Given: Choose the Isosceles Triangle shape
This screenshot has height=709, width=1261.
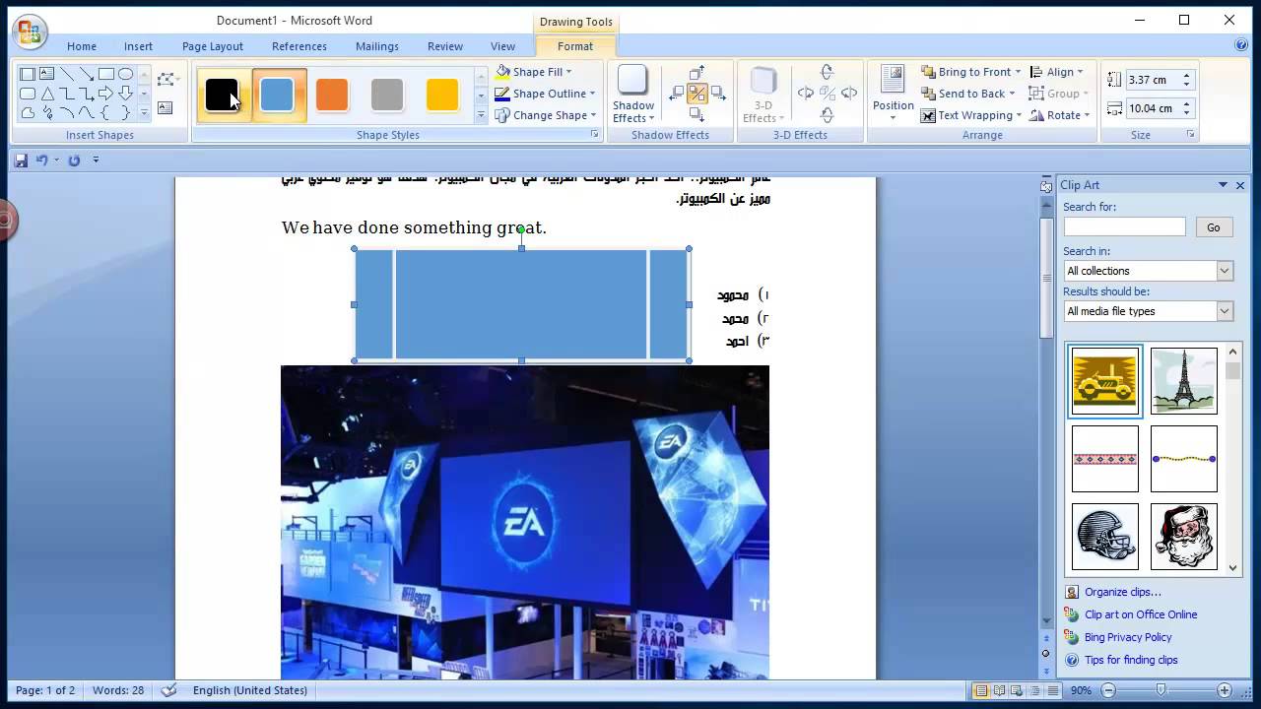Looking at the screenshot, I should coord(47,94).
